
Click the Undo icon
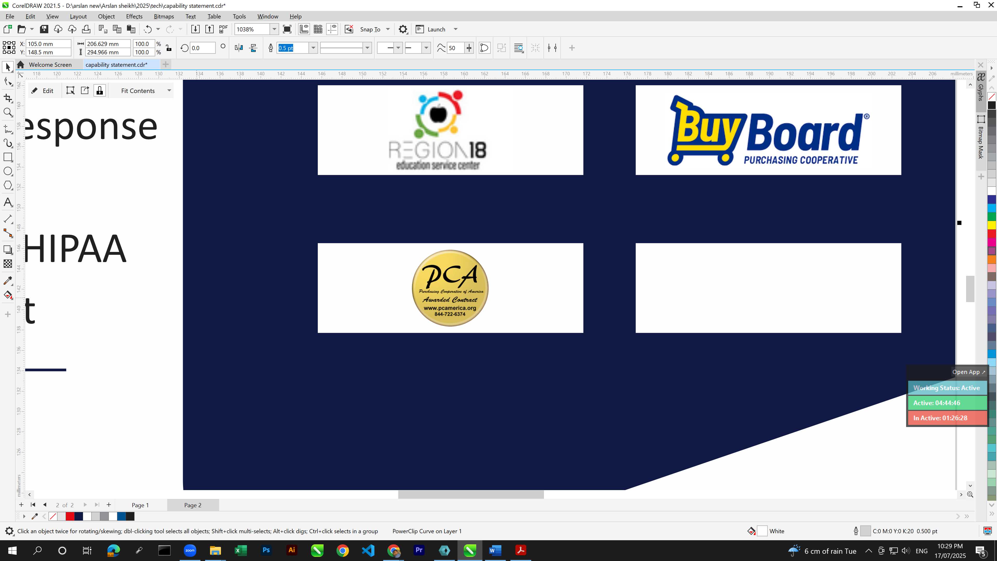pos(147,29)
